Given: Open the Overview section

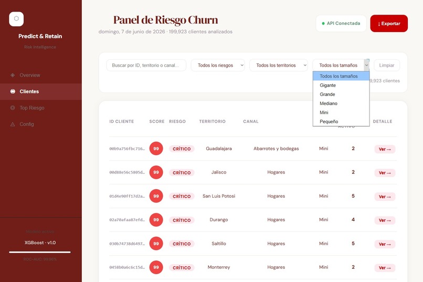Looking at the screenshot, I should [41, 75].
